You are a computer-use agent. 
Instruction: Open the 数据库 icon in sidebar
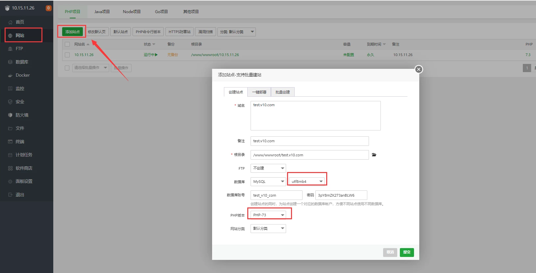click(x=10, y=62)
